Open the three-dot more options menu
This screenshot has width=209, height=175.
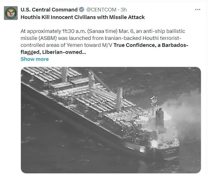198,9
